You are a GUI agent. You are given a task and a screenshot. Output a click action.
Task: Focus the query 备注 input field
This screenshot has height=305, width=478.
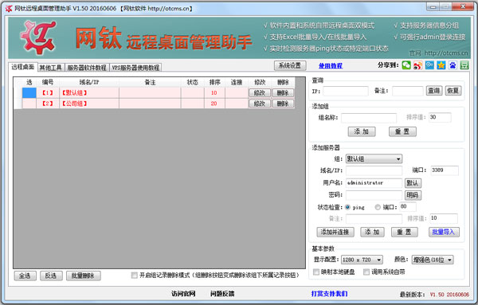[408, 91]
